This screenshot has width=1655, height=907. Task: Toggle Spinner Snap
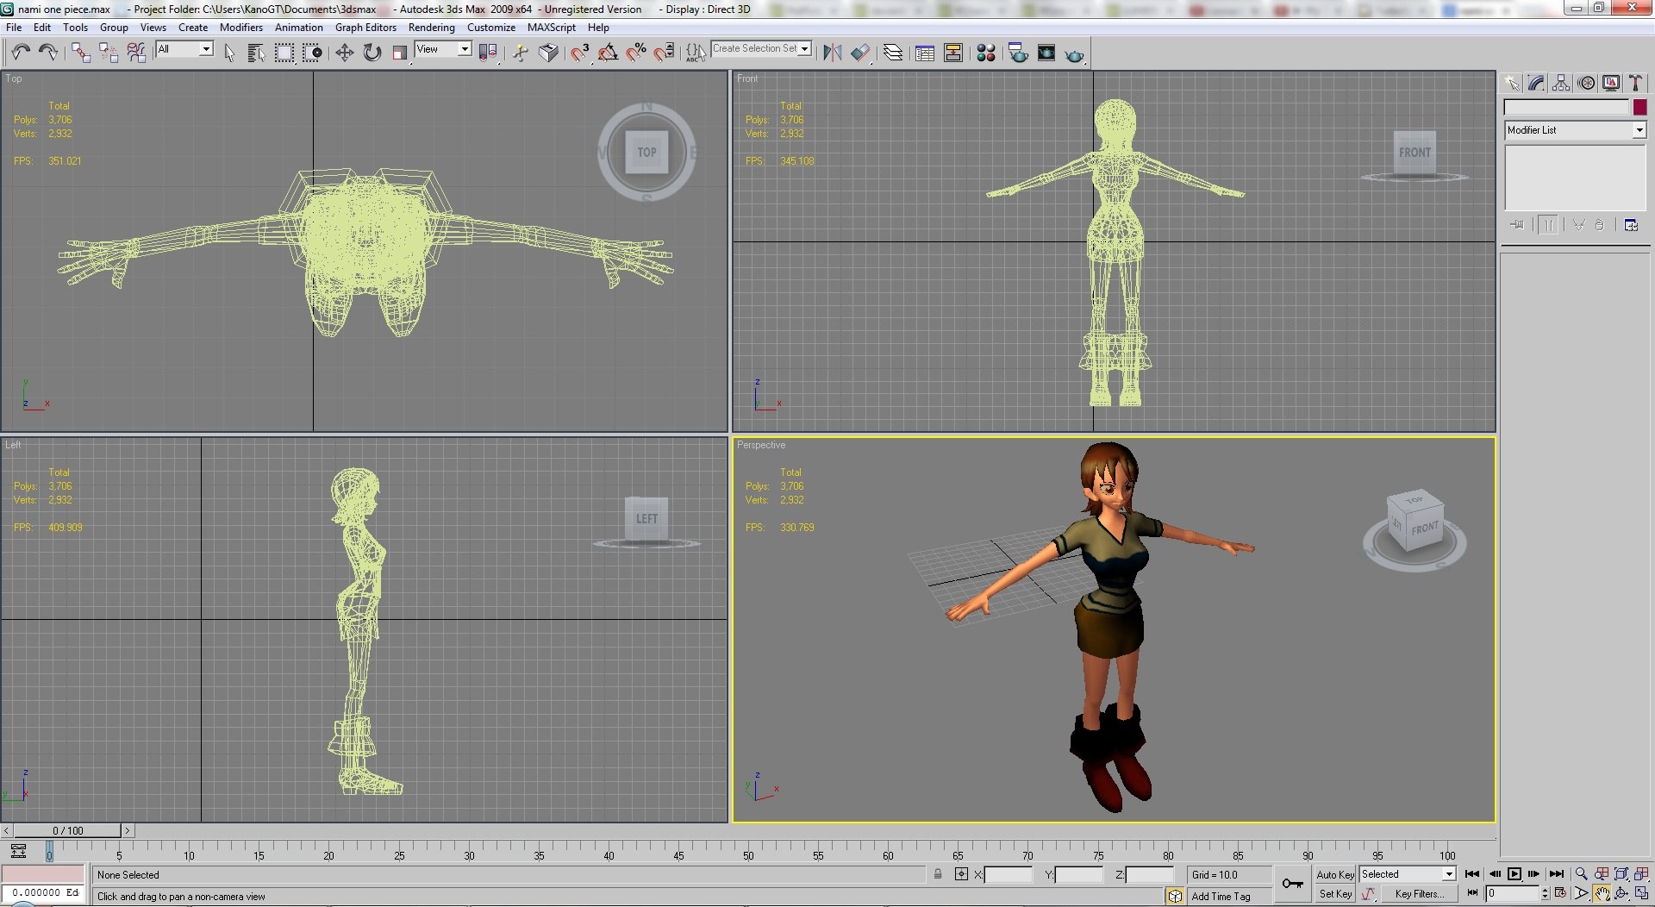[664, 53]
